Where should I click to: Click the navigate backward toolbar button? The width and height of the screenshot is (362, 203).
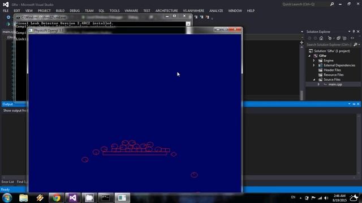pos(8,17)
